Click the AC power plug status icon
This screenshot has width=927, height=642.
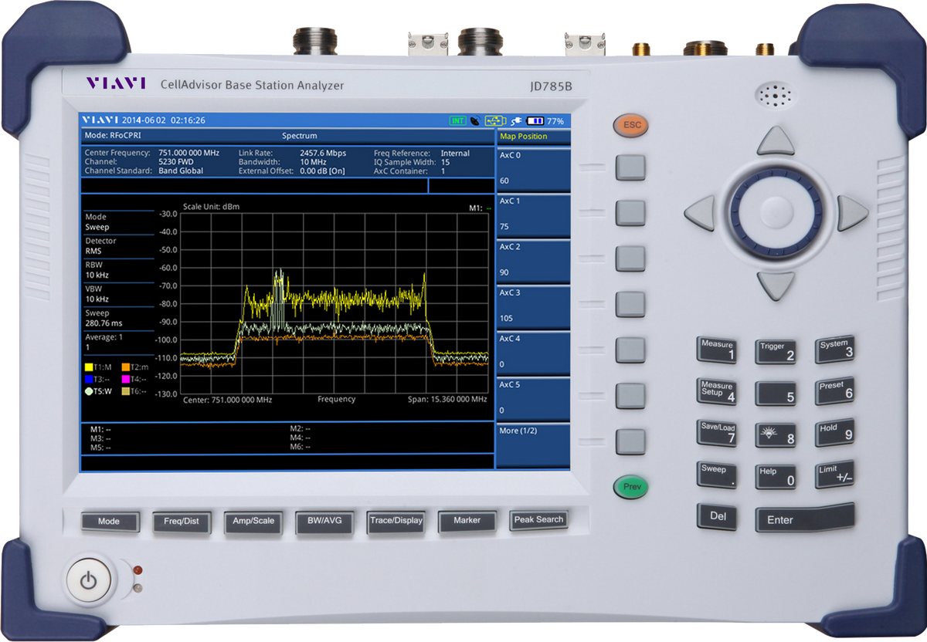click(516, 121)
